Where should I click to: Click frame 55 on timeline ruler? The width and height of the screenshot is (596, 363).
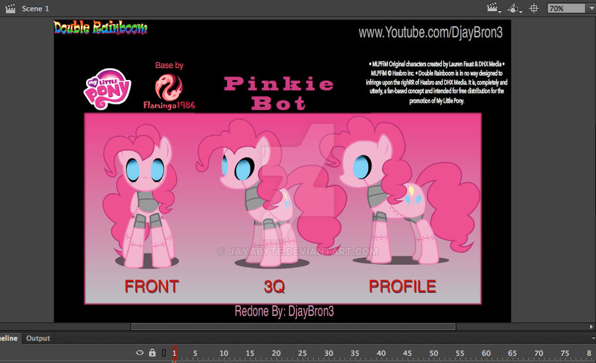tap(460, 354)
